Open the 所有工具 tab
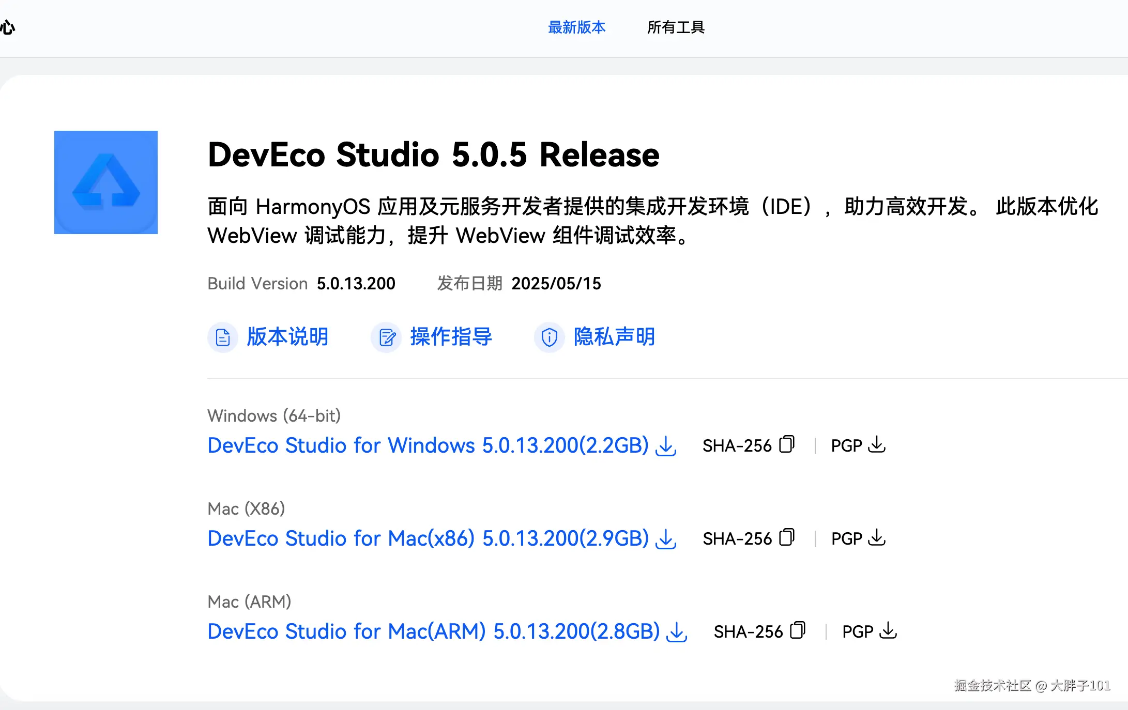 pyautogui.click(x=676, y=27)
